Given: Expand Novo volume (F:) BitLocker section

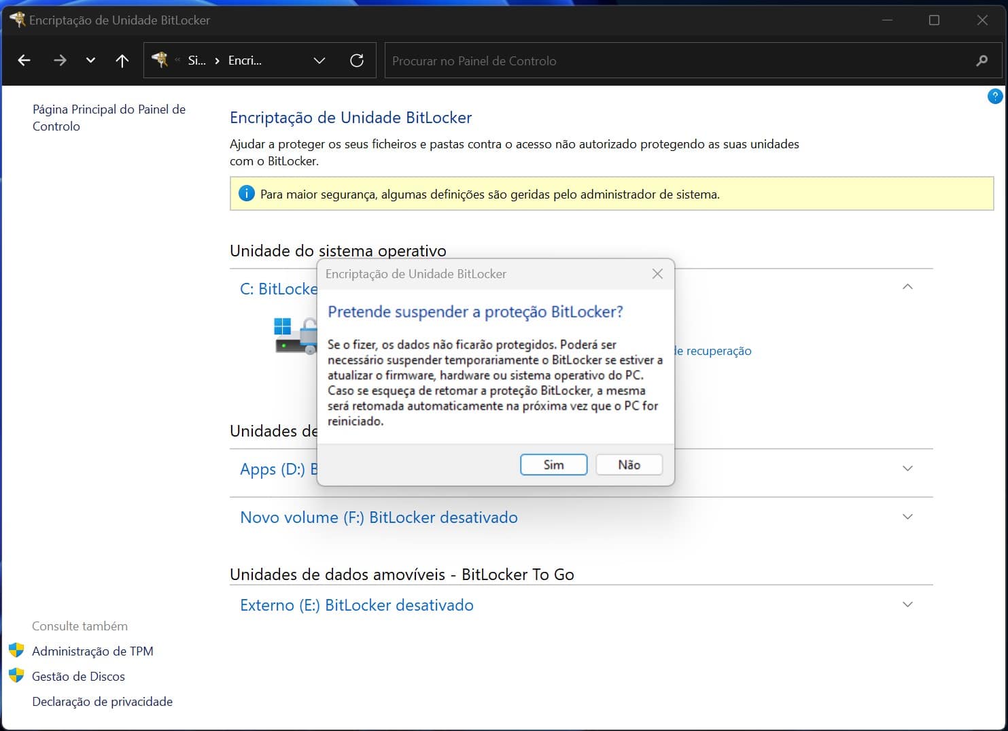Looking at the screenshot, I should [x=907, y=517].
